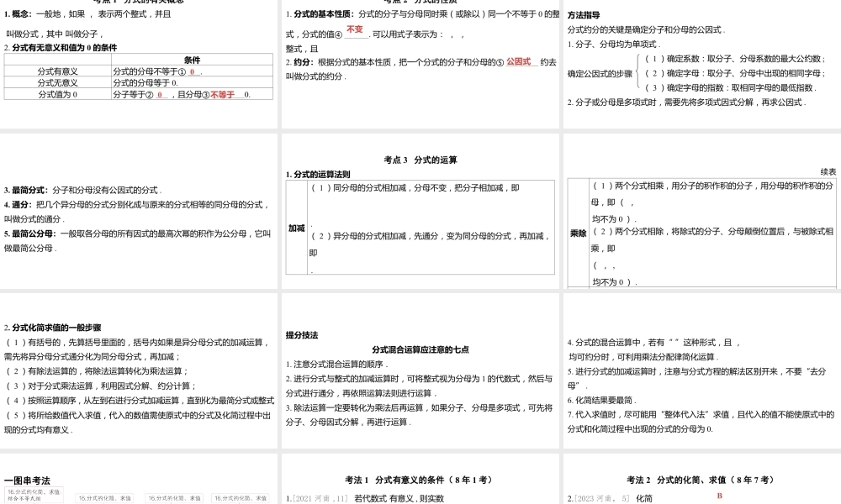Screen dimensions: 841x504
Task: Click the red answer B on the bottom-right slide
Action: 720,496
